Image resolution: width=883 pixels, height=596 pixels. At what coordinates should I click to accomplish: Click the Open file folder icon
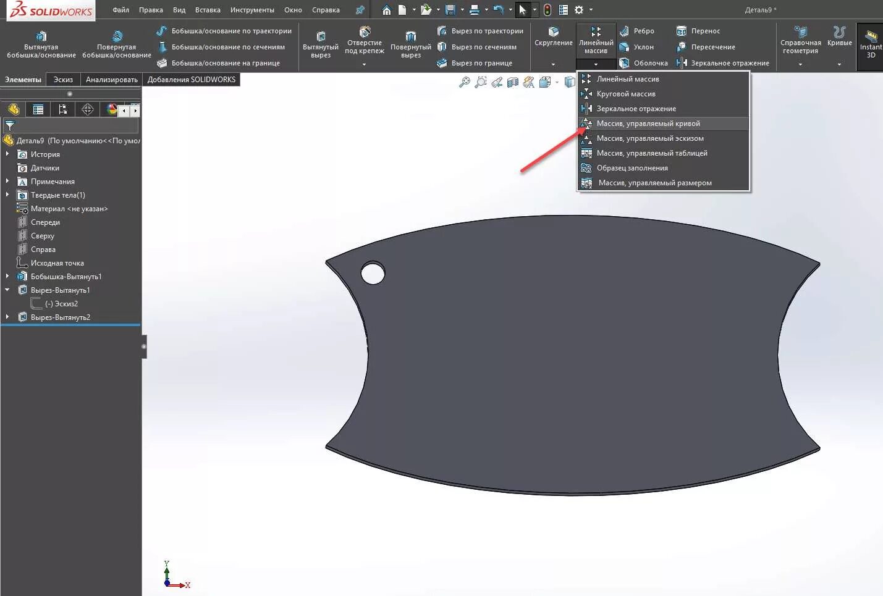426,10
